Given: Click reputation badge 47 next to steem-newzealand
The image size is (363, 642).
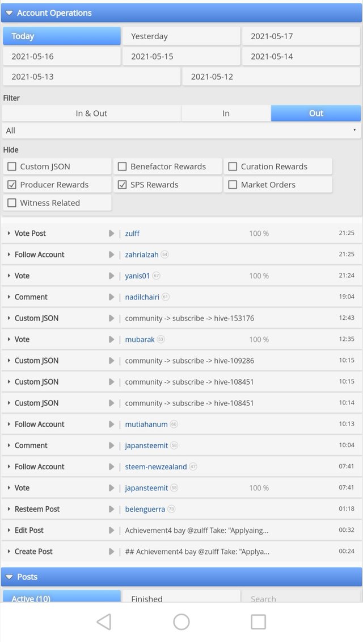Looking at the screenshot, I should [193, 467].
